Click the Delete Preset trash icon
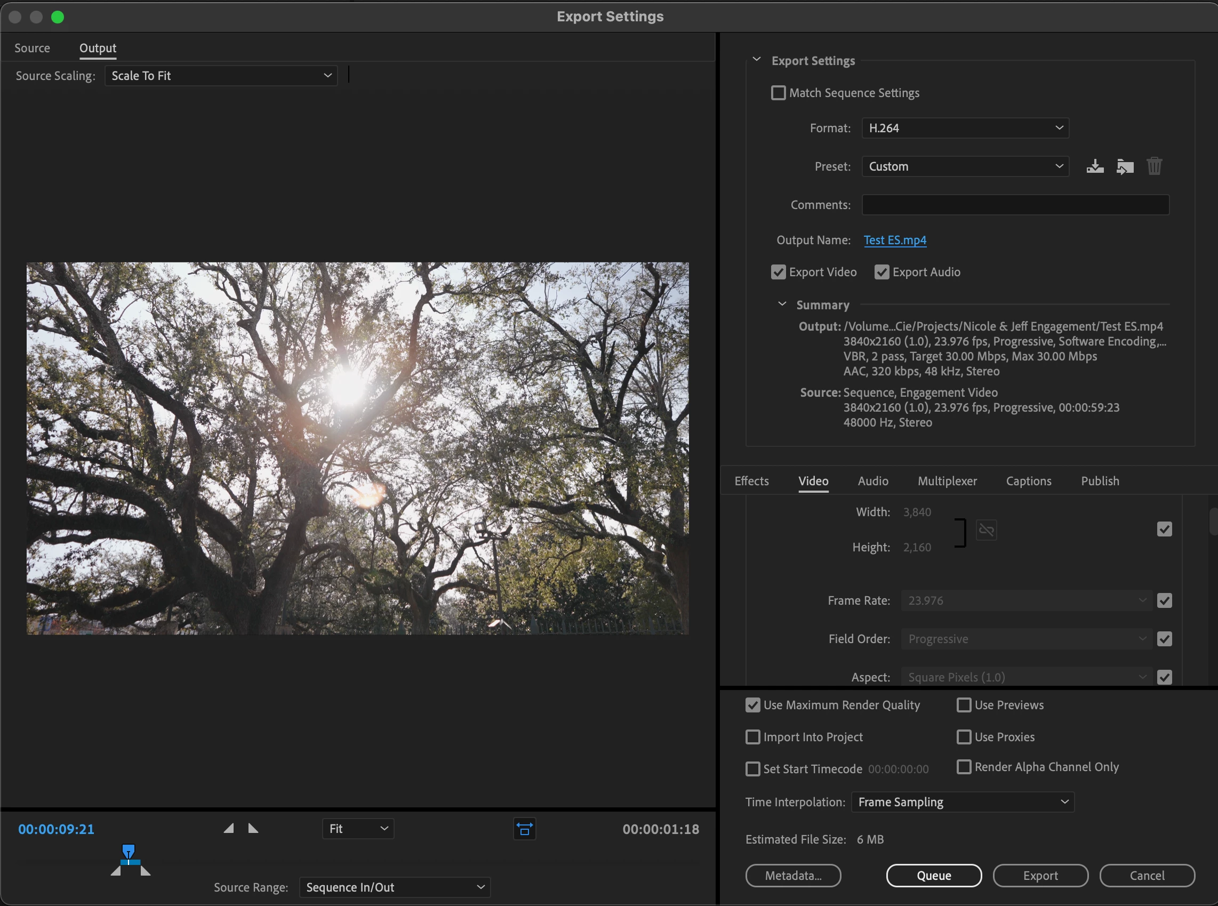Screen dimensions: 1218x906 pos(1154,166)
